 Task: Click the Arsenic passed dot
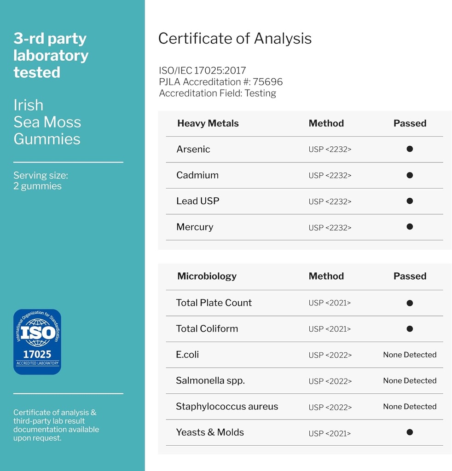[410, 149]
